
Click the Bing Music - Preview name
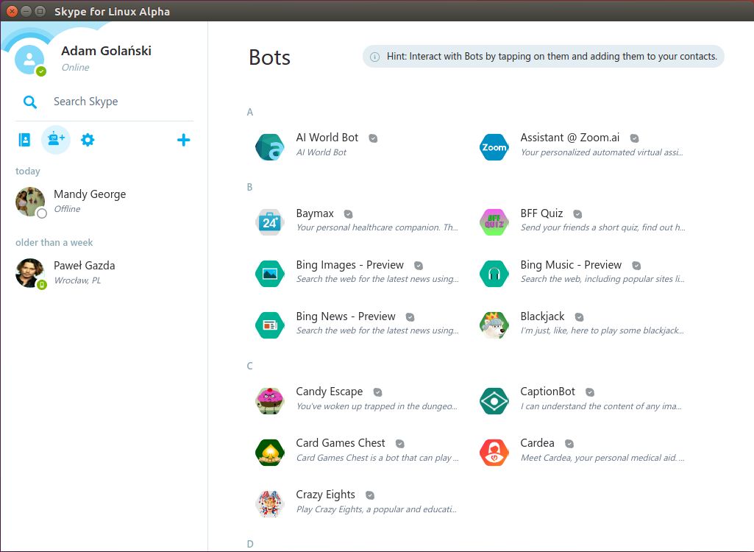pyautogui.click(x=572, y=265)
